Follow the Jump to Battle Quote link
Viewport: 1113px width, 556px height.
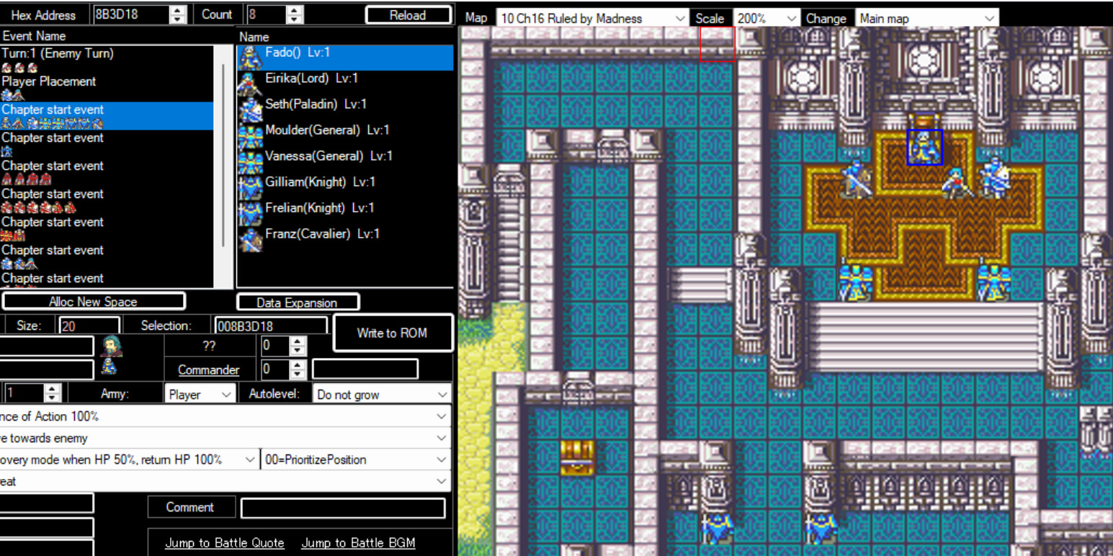click(x=225, y=542)
